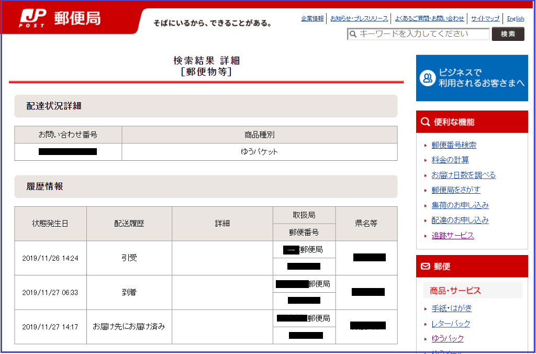Open the ビジネスで利用されるお客さまへ banner

[x=472, y=78]
